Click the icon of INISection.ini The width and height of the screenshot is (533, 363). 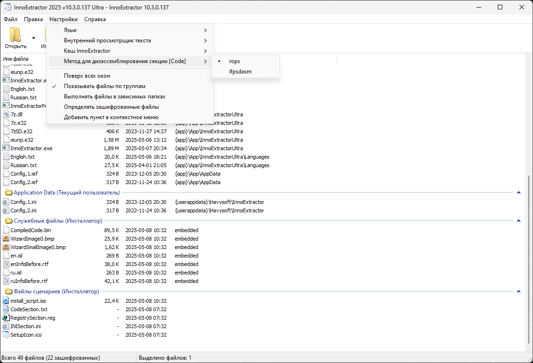pos(6,326)
